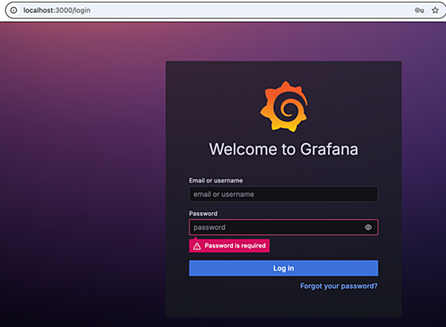Click the Log in button

point(284,268)
